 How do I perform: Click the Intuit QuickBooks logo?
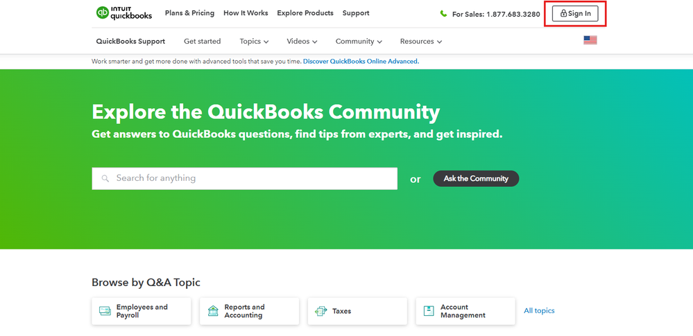[123, 12]
